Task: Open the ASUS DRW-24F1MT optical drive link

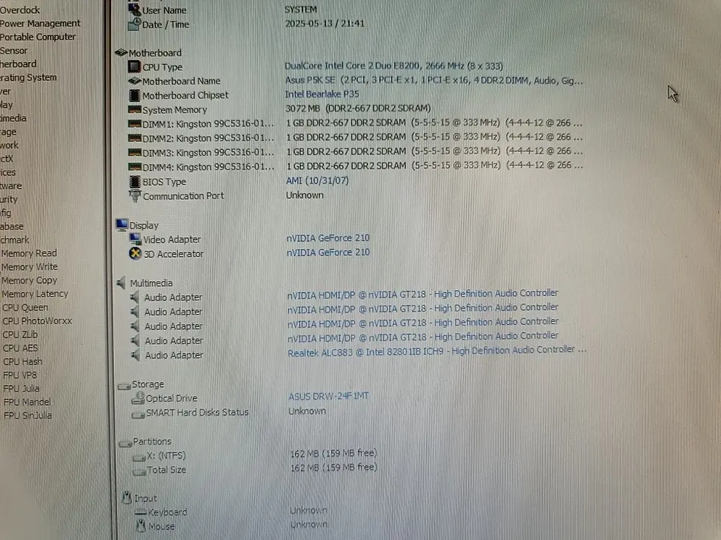Action: pyautogui.click(x=328, y=396)
